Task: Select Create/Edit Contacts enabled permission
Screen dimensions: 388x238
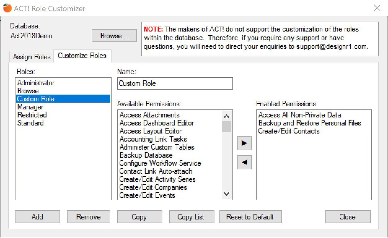Action: pyautogui.click(x=314, y=131)
